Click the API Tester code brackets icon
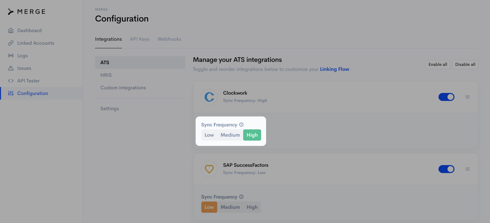This screenshot has width=490, height=223. pos(11,81)
